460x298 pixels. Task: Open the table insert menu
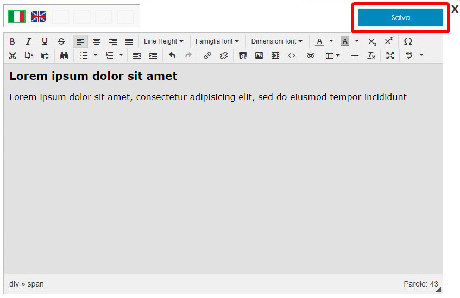pyautogui.click(x=332, y=55)
